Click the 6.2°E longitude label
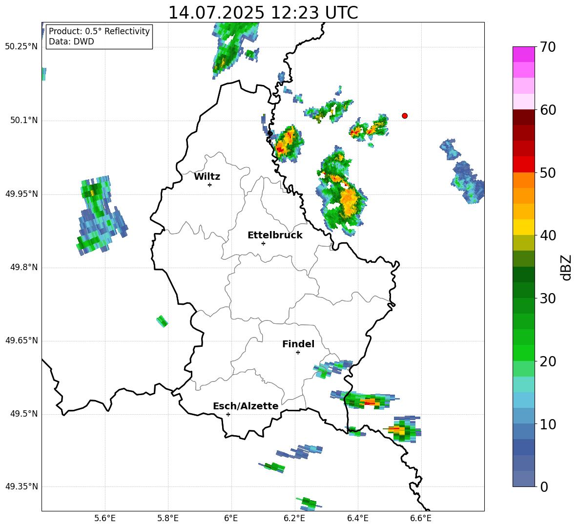 click(x=294, y=519)
